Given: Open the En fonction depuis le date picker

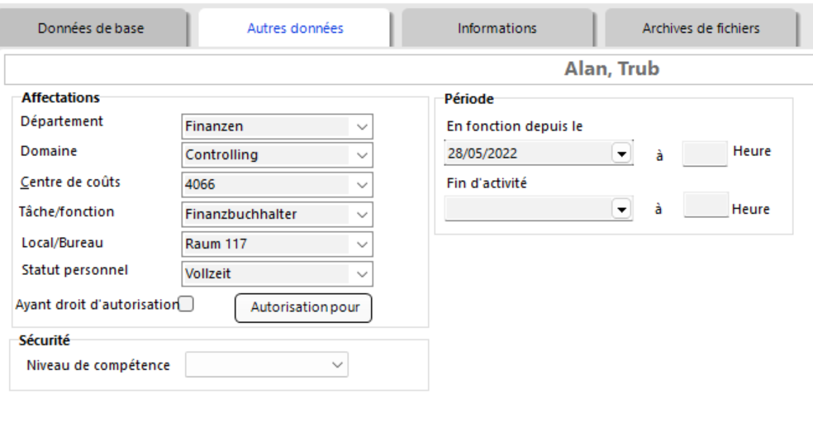Looking at the screenshot, I should click(620, 154).
